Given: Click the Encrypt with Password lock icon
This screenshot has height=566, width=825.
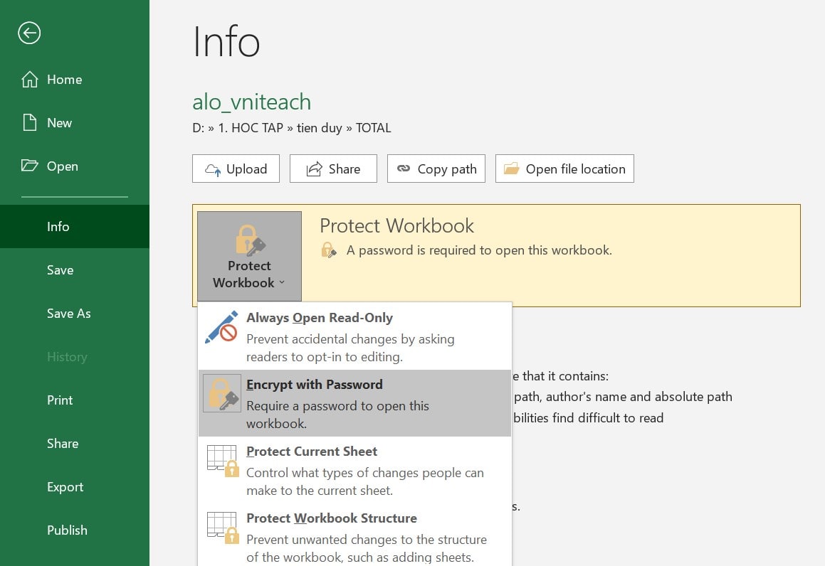Looking at the screenshot, I should coord(222,394).
